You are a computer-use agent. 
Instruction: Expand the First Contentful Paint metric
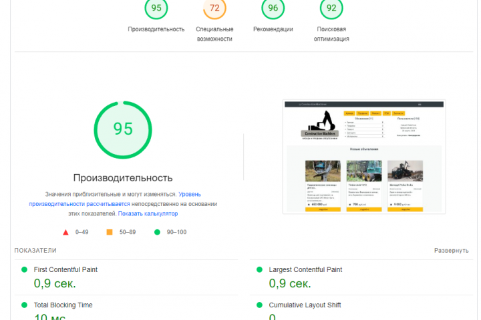[x=126, y=277]
